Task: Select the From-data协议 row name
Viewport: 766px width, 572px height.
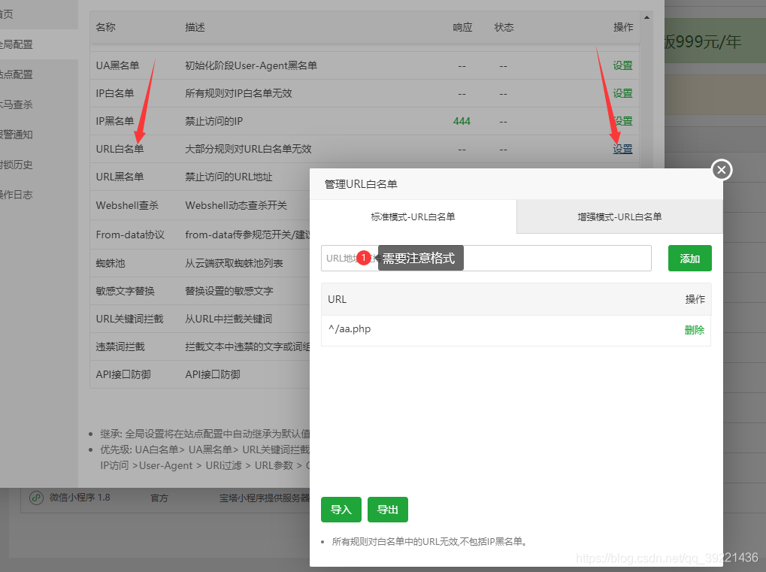Action: pyautogui.click(x=131, y=235)
